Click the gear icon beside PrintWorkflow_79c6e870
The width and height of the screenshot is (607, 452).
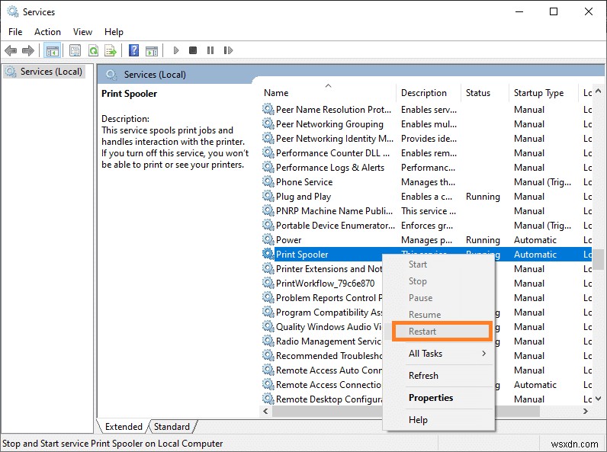click(x=268, y=283)
